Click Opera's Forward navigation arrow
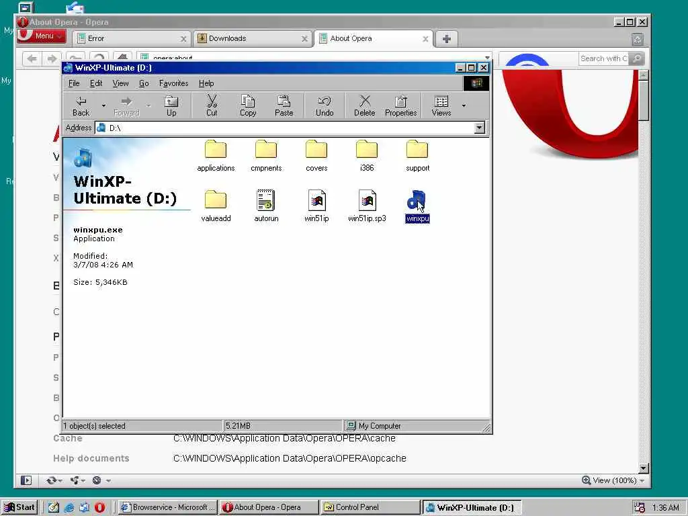This screenshot has width=688, height=516. click(x=52, y=59)
